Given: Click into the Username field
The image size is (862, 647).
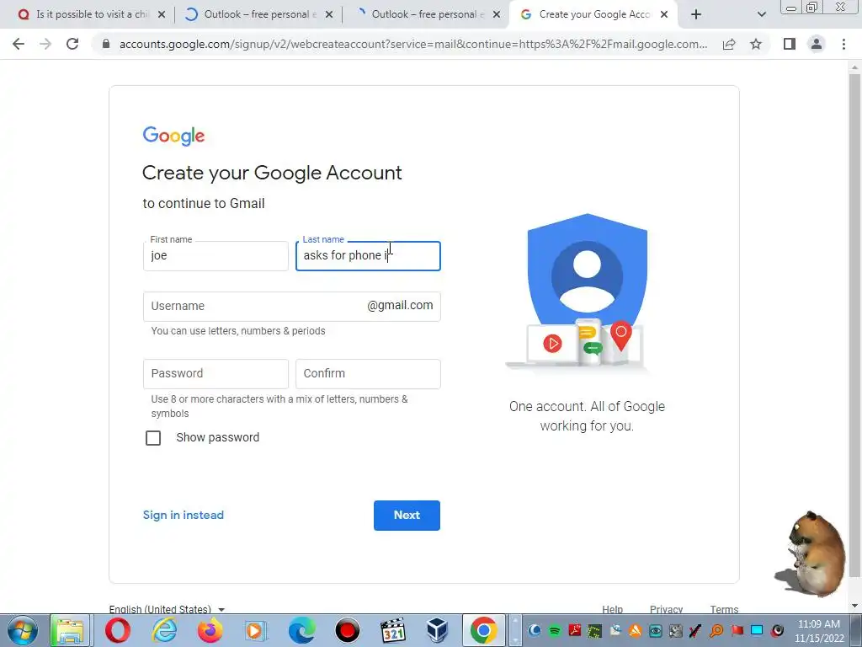Looking at the screenshot, I should click(x=292, y=307).
